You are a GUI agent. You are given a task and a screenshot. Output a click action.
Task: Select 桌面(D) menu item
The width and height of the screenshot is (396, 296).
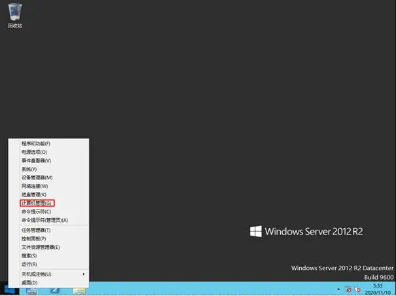(48, 283)
